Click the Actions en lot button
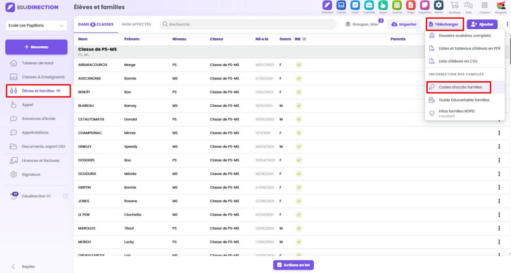This screenshot has width=511, height=273. [293, 265]
